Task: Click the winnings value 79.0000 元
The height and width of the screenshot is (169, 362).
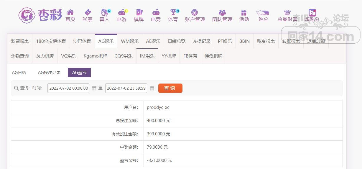Action: [x=157, y=147]
